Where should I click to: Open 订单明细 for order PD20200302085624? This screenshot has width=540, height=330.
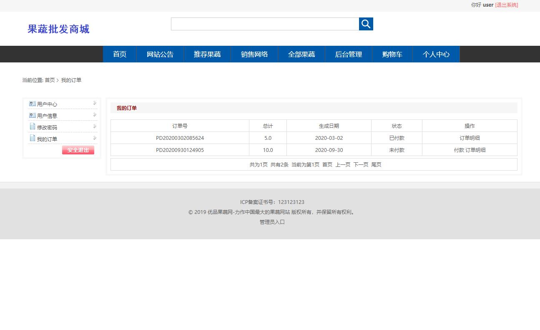tap(470, 138)
